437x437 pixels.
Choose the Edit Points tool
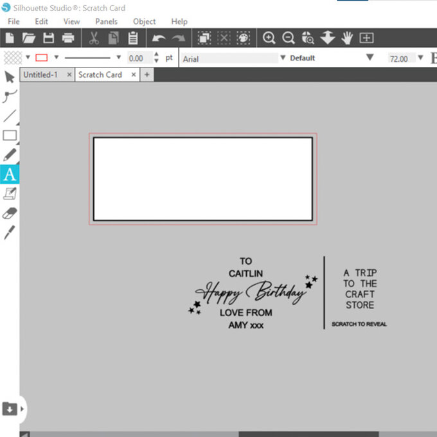(x=10, y=96)
